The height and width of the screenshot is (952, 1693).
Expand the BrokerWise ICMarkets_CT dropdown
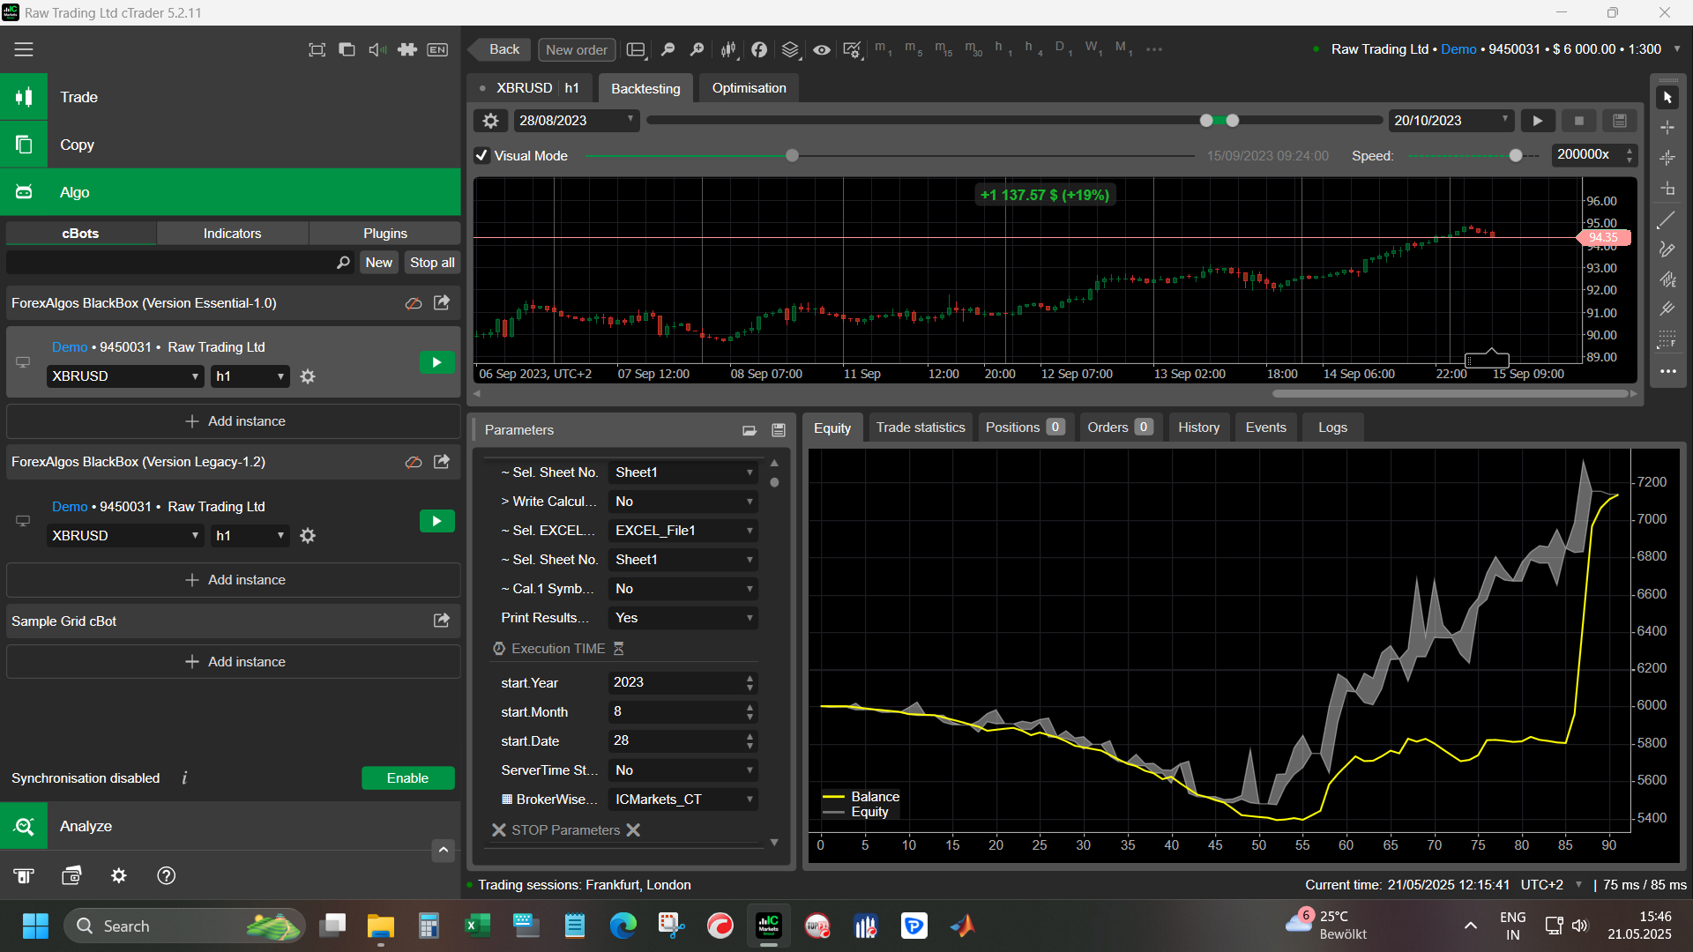[x=683, y=800]
